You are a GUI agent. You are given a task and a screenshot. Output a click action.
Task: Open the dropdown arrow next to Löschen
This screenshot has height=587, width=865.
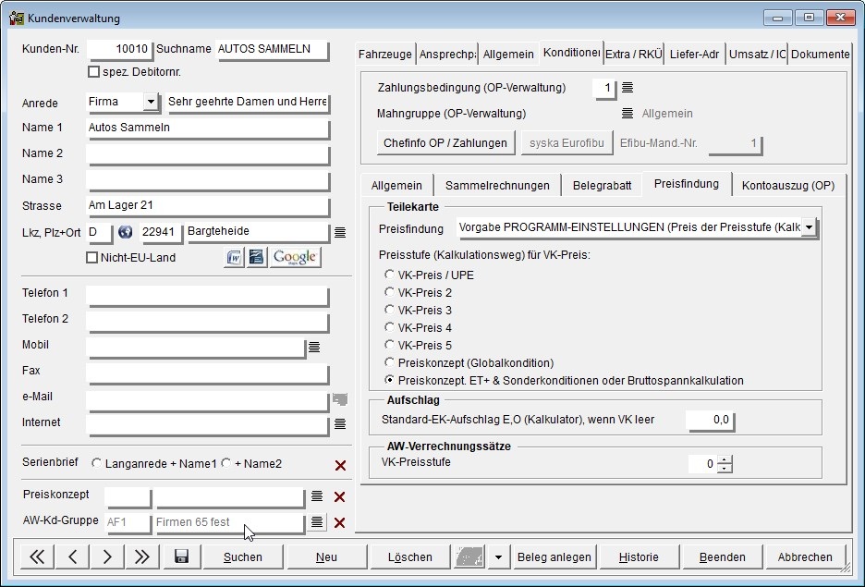(x=498, y=556)
